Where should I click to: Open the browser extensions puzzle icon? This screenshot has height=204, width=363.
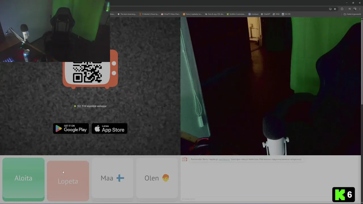tap(342, 9)
